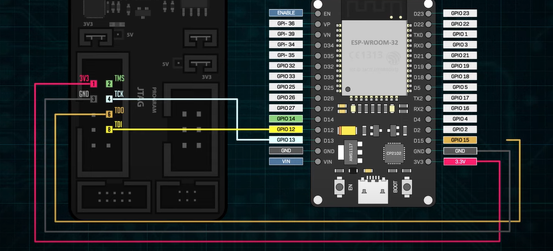This screenshot has height=251, width=553.
Task: Click the D34 pin hole on the board
Action: click(x=318, y=45)
